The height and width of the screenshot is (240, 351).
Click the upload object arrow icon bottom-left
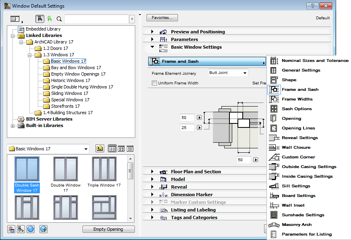coord(43,229)
